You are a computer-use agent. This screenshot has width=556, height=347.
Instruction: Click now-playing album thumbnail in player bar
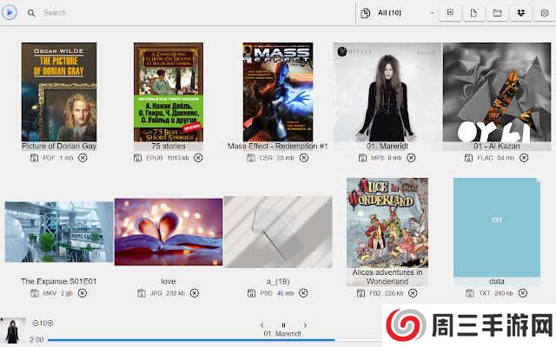click(13, 331)
